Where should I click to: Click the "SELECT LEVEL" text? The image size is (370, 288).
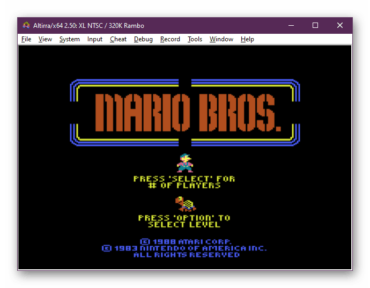184,224
